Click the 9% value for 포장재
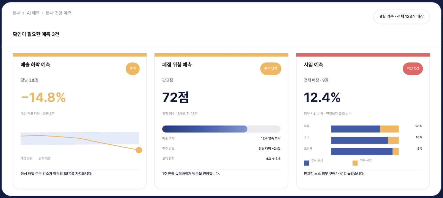This screenshot has width=443, height=198. [x=420, y=149]
